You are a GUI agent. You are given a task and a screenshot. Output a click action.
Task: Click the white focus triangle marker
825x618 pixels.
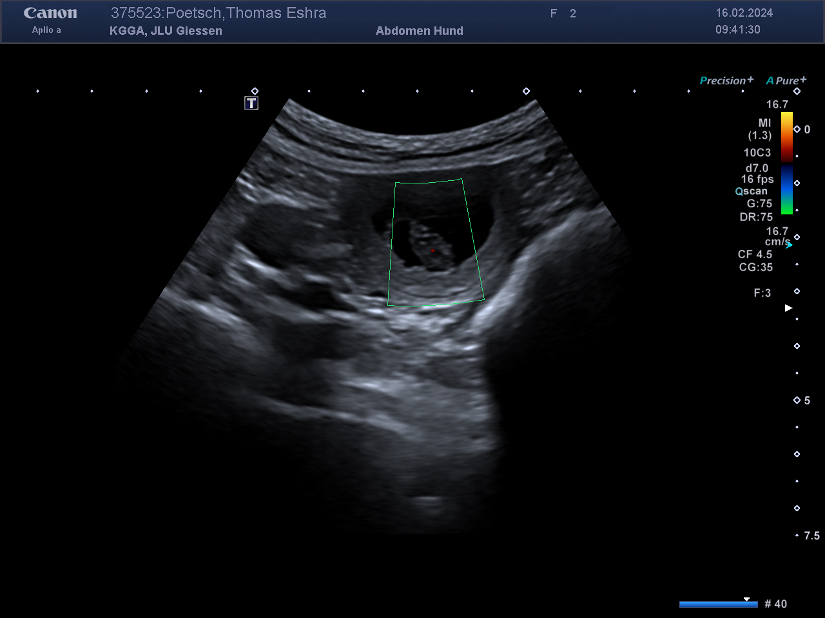click(788, 308)
